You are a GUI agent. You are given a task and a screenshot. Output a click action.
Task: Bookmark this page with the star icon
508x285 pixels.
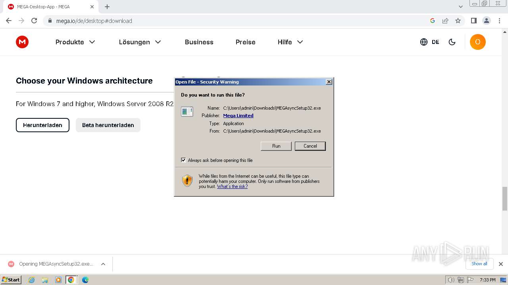(458, 21)
